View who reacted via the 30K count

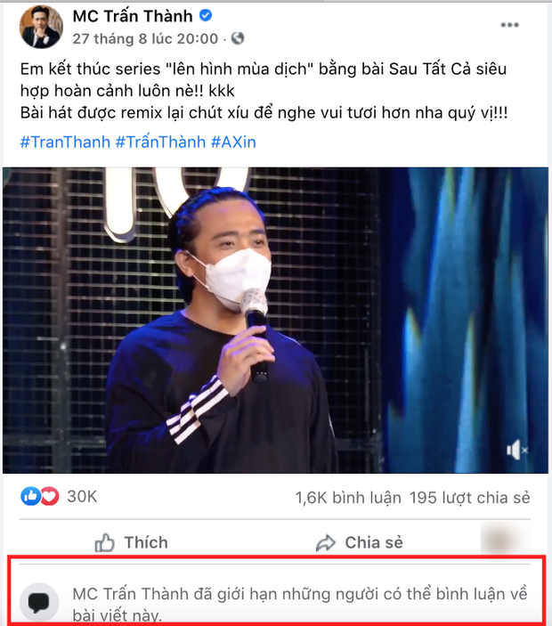coord(82,496)
